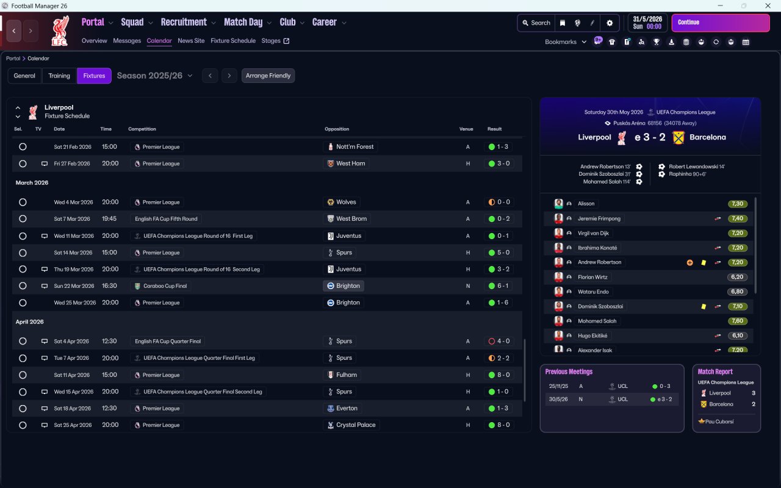Open the Bookmarks dropdown

coord(566,42)
